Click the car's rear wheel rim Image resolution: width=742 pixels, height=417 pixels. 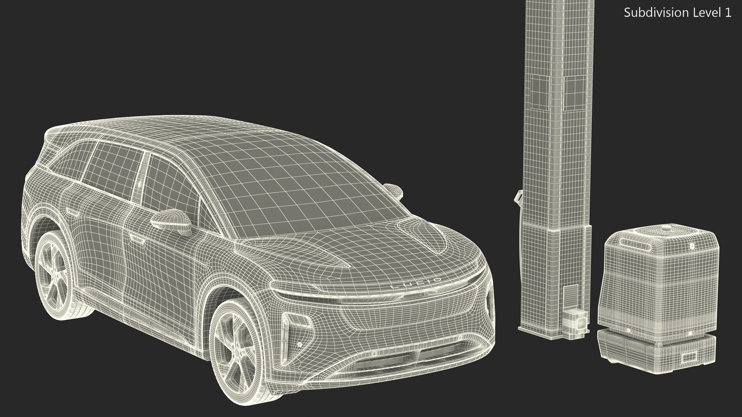(53, 276)
